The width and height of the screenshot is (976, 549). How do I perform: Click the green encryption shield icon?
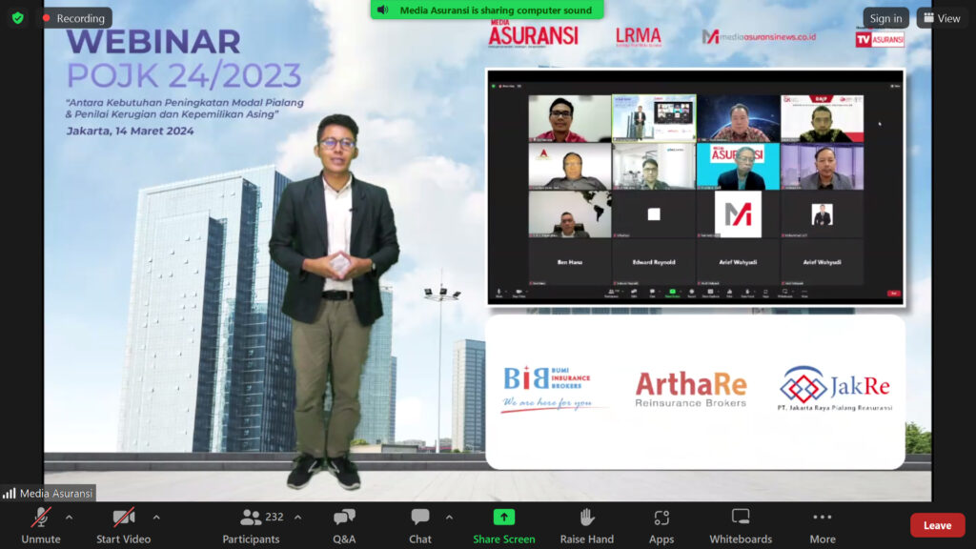coord(17,18)
